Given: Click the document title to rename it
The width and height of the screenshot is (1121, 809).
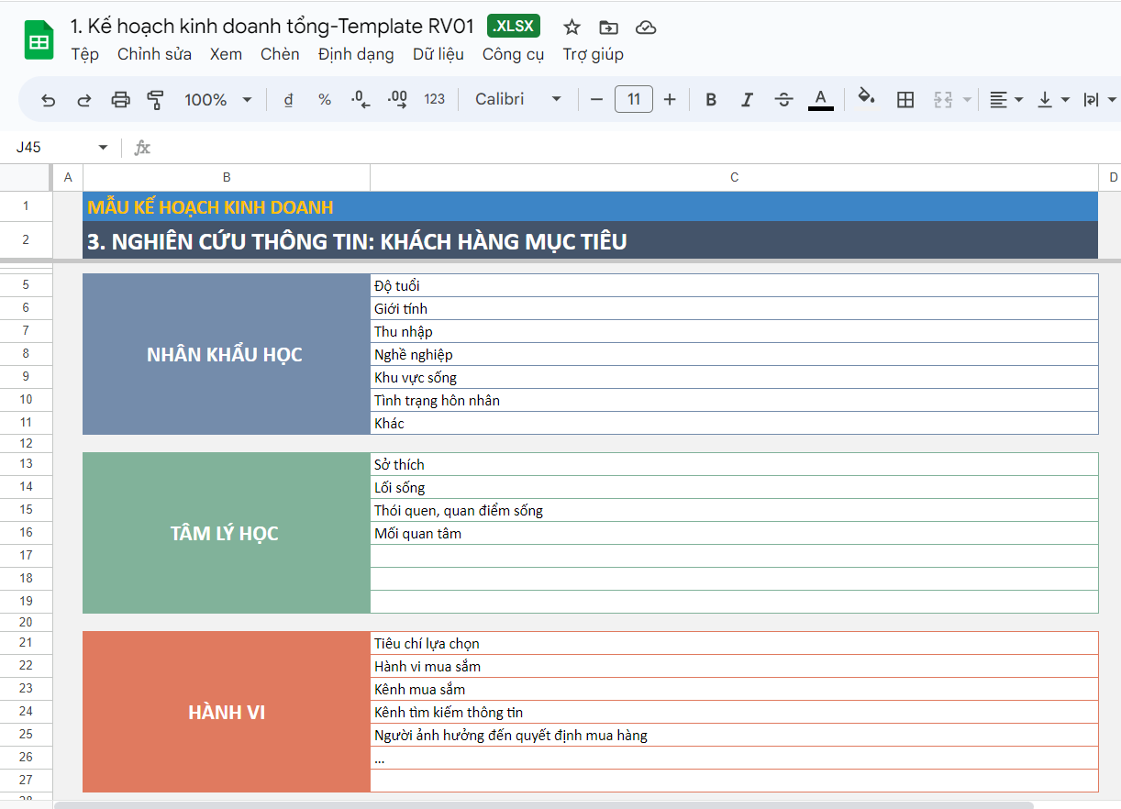Looking at the screenshot, I should (272, 27).
